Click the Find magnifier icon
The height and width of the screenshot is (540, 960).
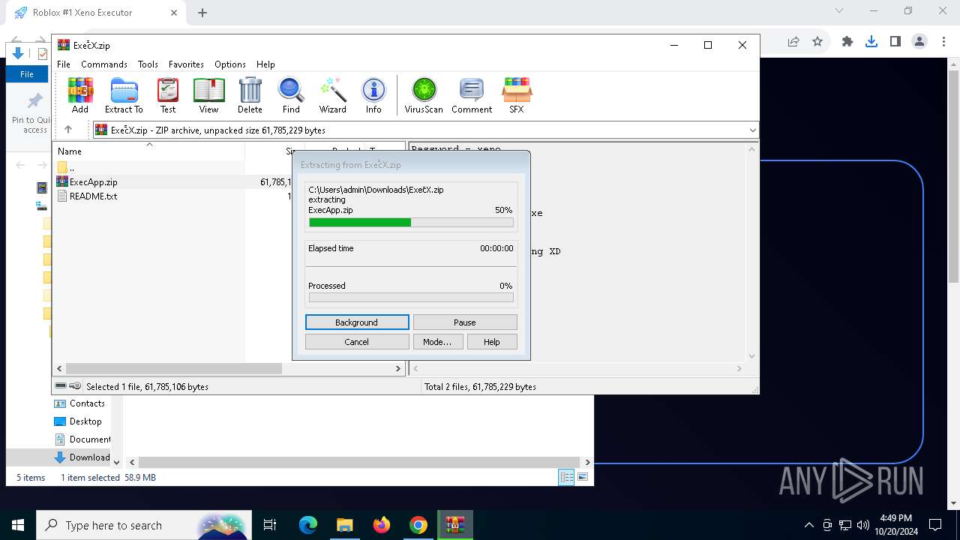pos(291,95)
